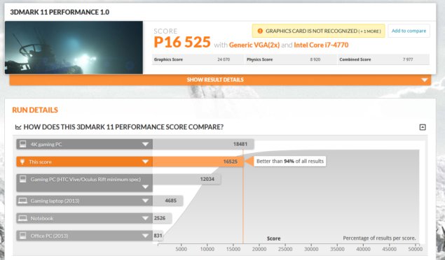Click the Graphics Score value 24 070
445x260 pixels.
point(224,59)
